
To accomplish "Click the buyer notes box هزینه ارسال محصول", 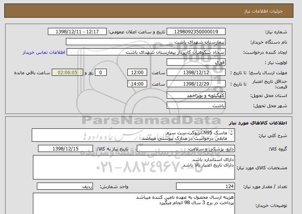I will 134,203.
